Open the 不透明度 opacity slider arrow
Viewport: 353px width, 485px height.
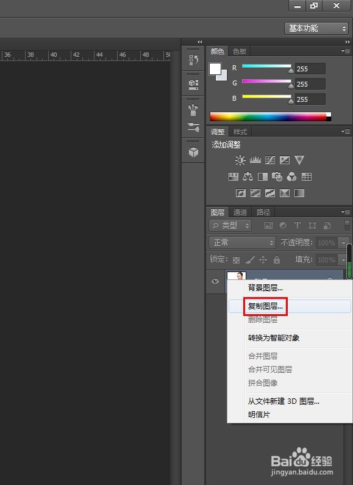tap(343, 243)
